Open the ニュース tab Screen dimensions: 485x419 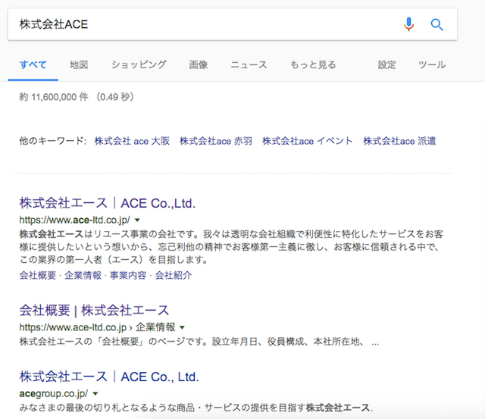(249, 64)
